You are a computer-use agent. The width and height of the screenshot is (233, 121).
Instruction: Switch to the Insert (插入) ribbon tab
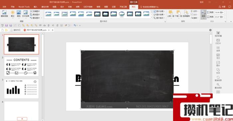[x=35, y=7]
